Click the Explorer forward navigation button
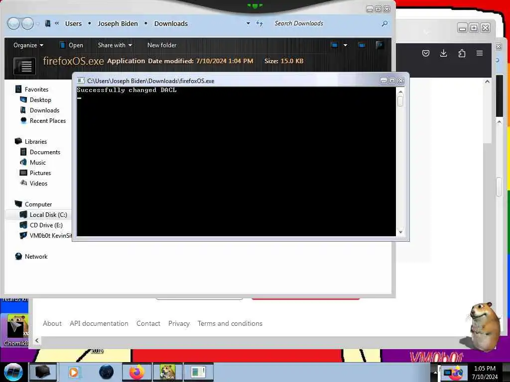510x382 pixels. click(27, 23)
